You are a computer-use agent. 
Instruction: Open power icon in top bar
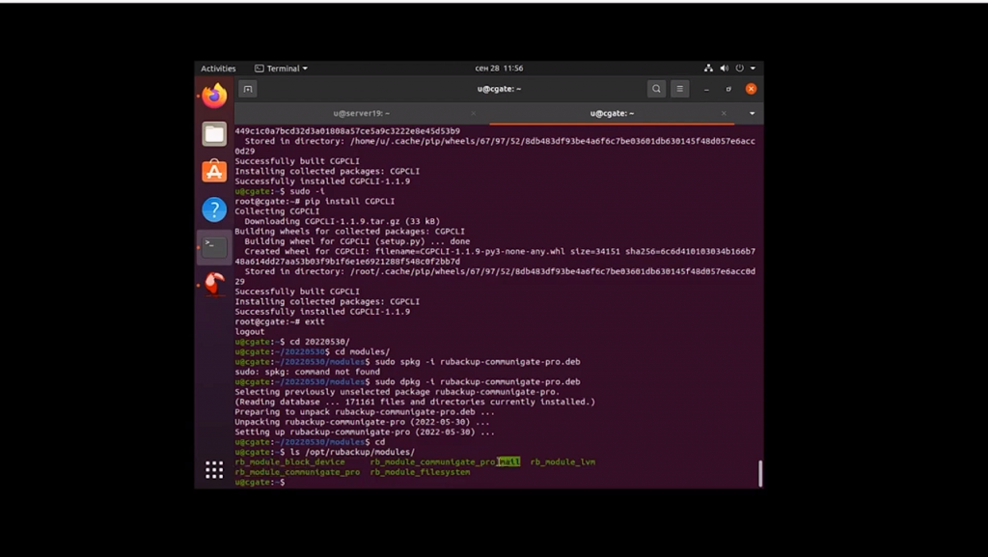[x=740, y=68]
